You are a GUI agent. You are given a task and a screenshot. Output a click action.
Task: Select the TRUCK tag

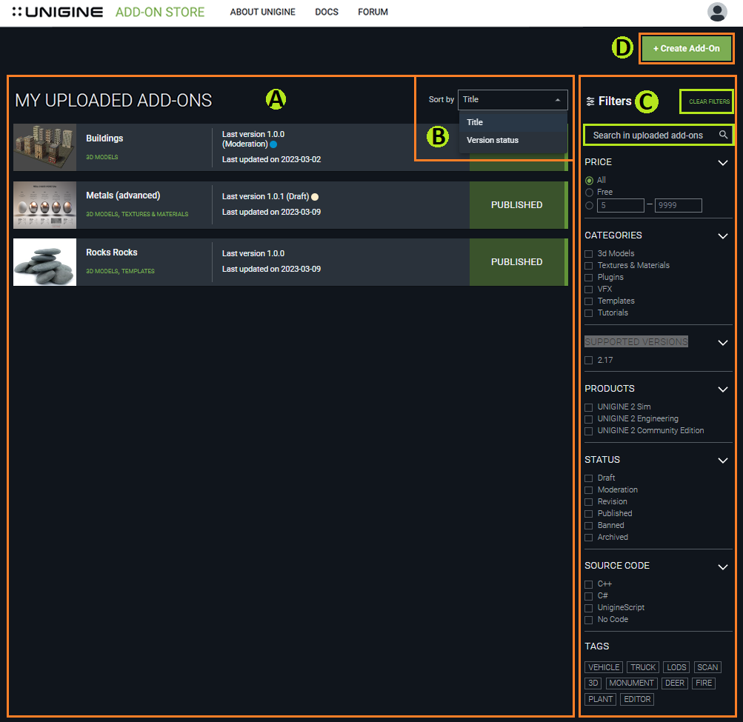[643, 667]
